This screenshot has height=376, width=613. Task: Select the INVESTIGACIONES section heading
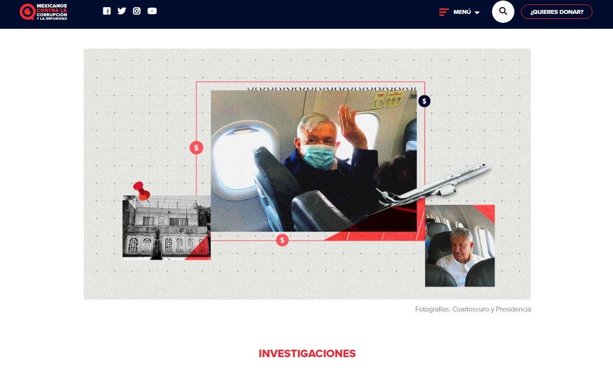307,354
